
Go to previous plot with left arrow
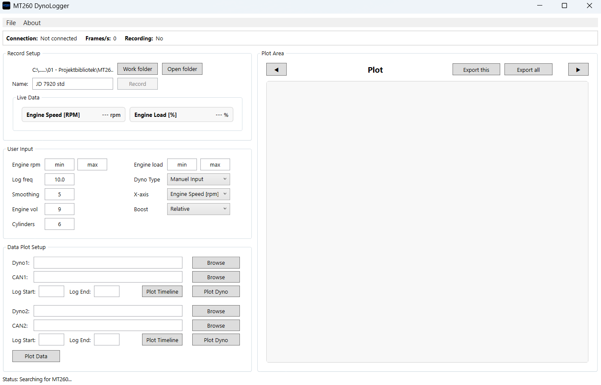pyautogui.click(x=276, y=69)
